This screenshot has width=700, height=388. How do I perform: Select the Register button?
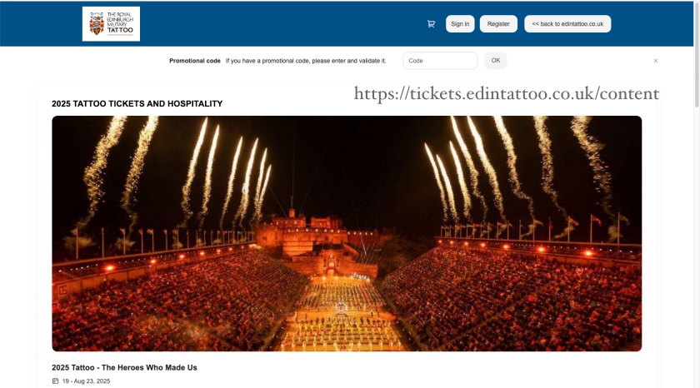coord(498,24)
